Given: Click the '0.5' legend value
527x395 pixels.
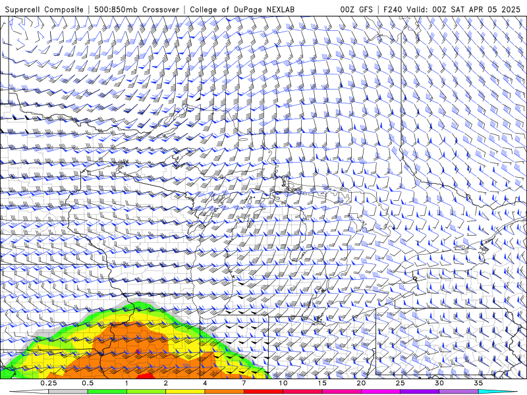Looking at the screenshot, I should [x=88, y=383].
